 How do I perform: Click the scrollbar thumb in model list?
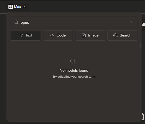[x=140, y=46]
